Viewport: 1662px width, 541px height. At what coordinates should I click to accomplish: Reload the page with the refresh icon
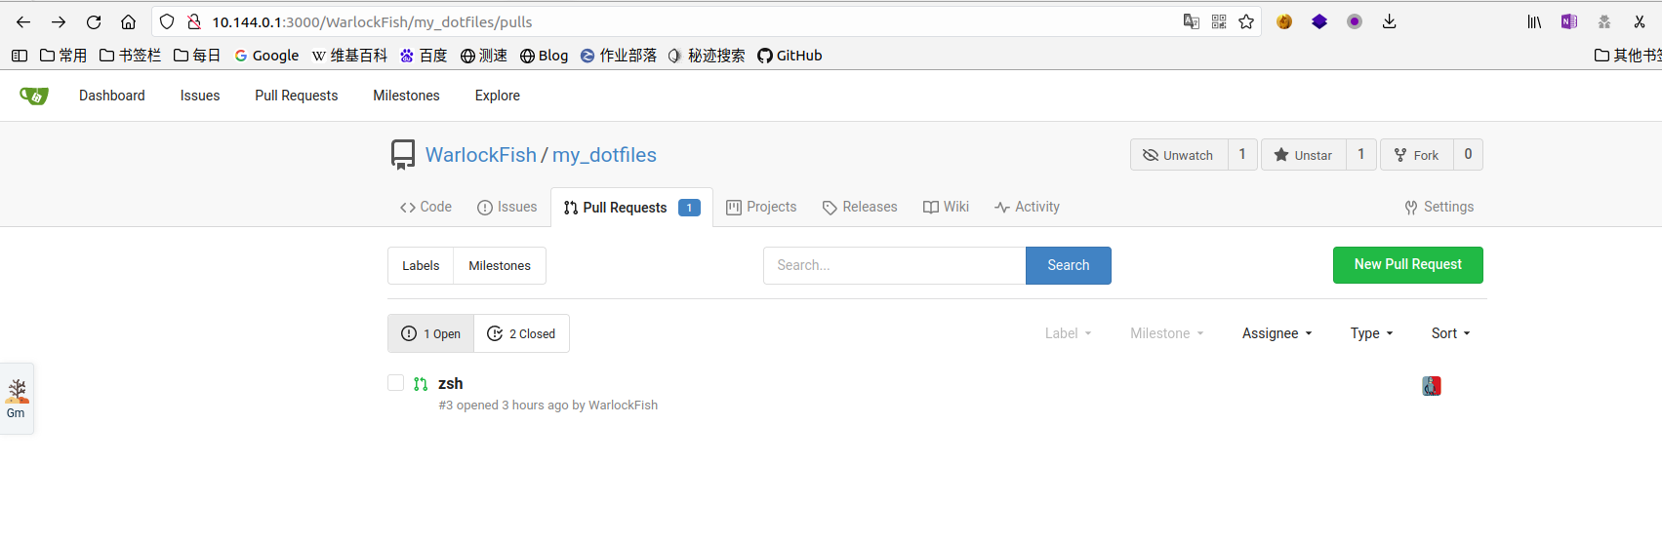(x=94, y=21)
